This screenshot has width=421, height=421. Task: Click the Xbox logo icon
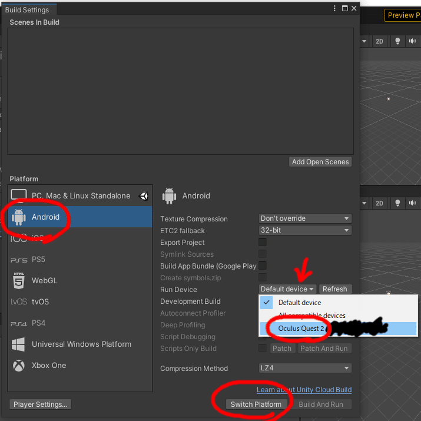(x=19, y=366)
